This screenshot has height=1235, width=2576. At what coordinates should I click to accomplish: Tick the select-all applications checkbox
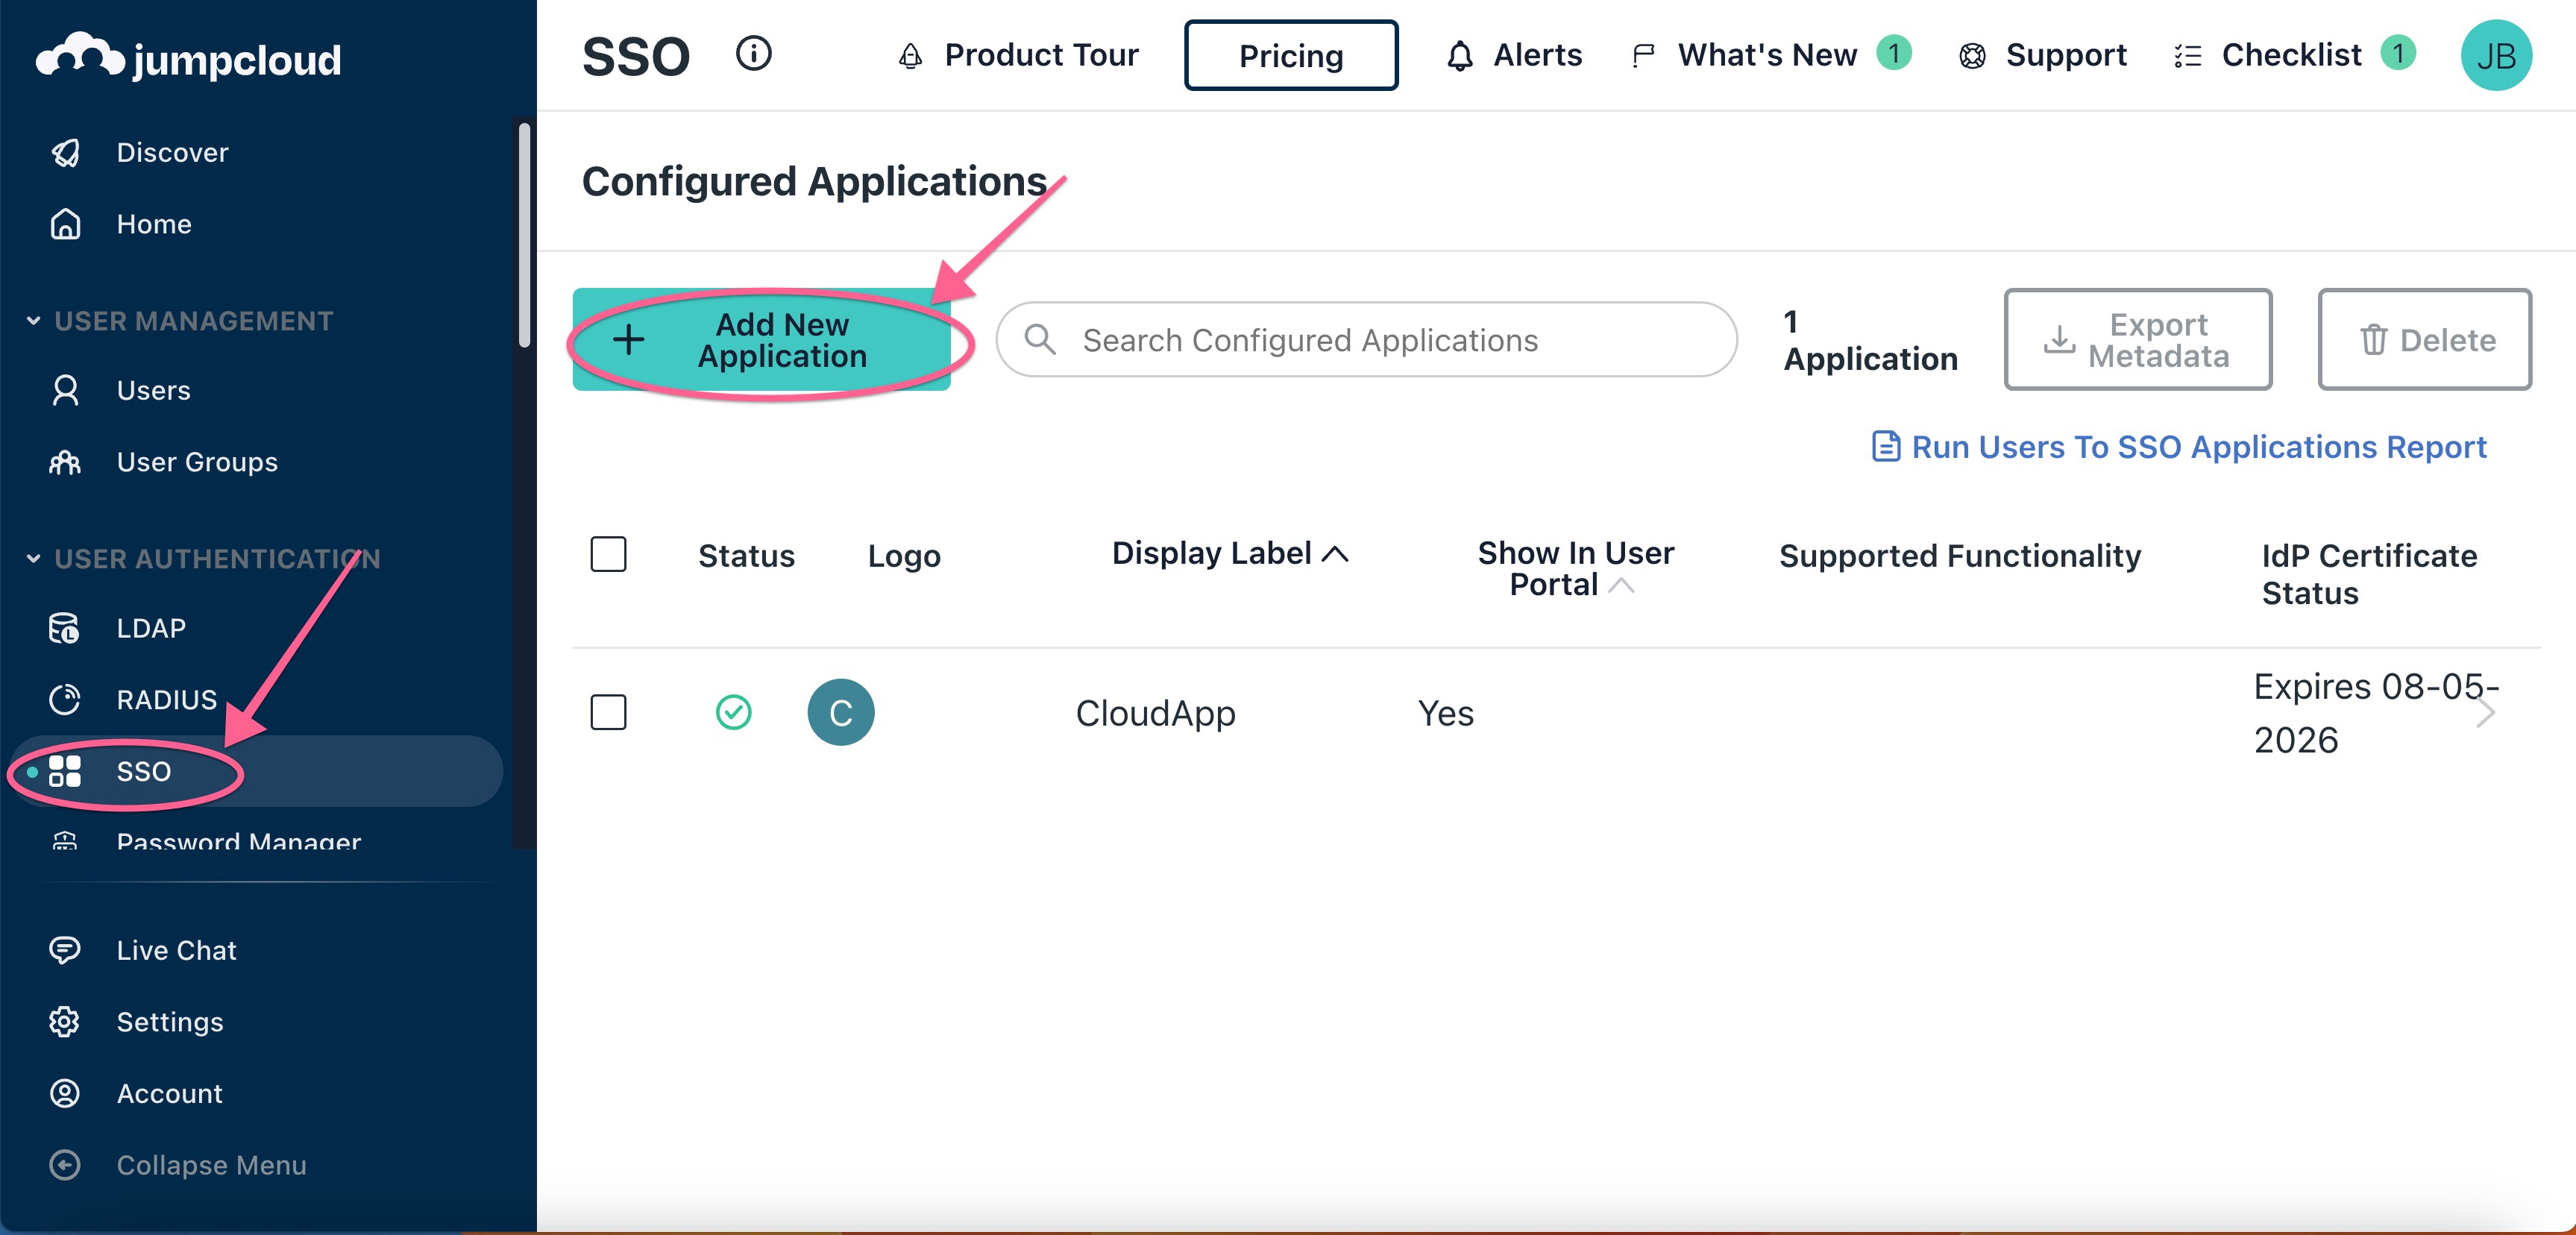tap(608, 554)
